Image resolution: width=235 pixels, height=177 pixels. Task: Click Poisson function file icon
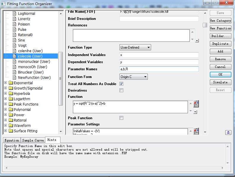pos(15,24)
